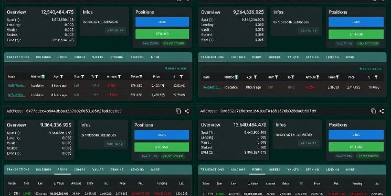Image resolution: width=391 pixels, height=196 pixels.
Task: Share address 0x77ddcc... using the share icon
Action: (x=187, y=111)
